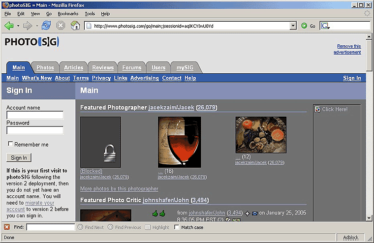Click the Stop loading icon
Image resolution: width=374 pixels, height=243 pixels.
[x=61, y=25]
